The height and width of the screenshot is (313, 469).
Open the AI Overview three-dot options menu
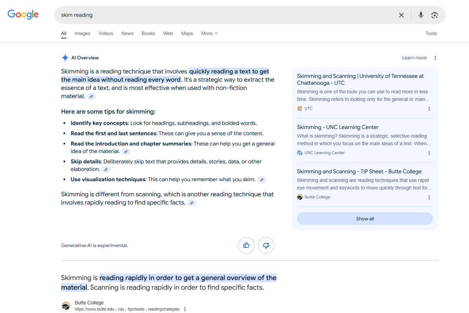point(435,58)
